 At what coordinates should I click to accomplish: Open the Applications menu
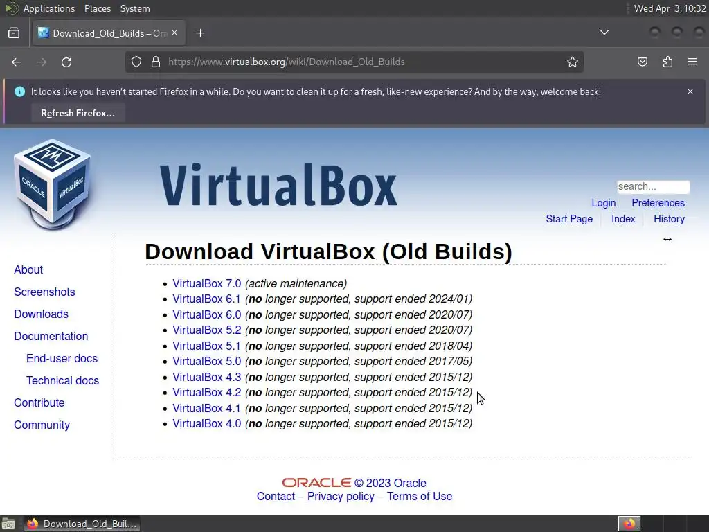coord(49,8)
